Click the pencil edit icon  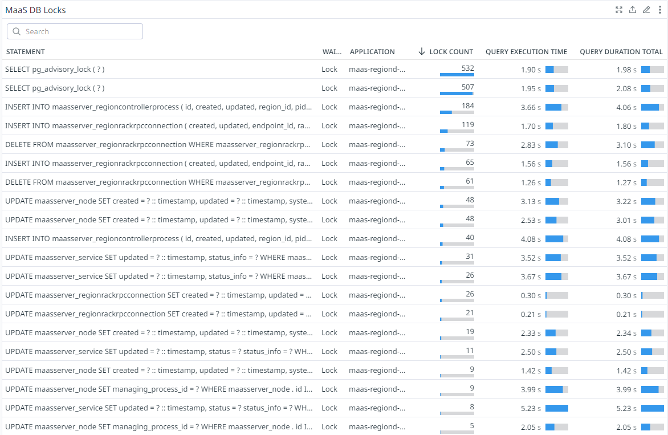click(x=646, y=10)
